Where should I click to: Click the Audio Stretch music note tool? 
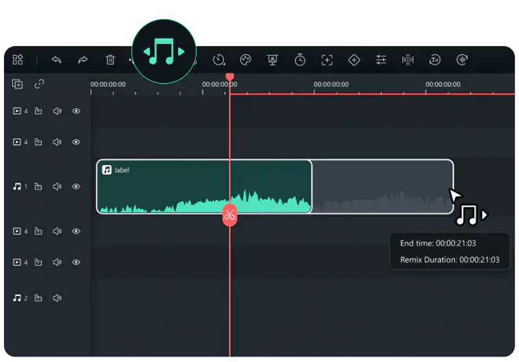click(x=164, y=52)
